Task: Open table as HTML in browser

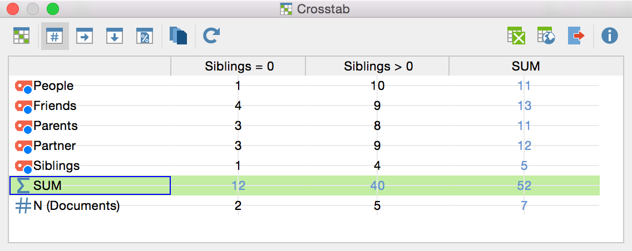Action: [x=546, y=36]
